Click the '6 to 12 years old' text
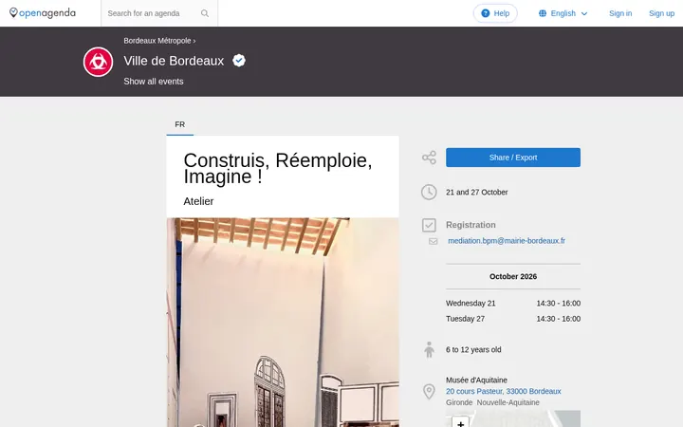Screen dimensions: 683x427 [x=473, y=350]
